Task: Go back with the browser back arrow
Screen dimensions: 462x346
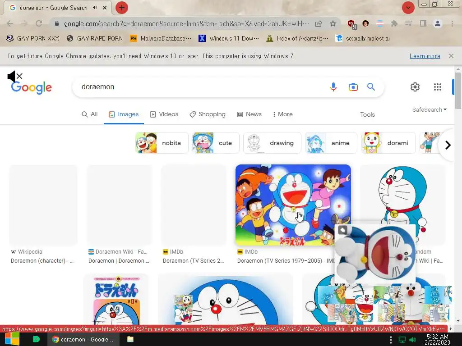Action: 10,23
